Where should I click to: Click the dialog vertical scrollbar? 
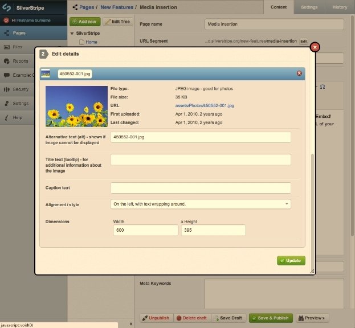(x=312, y=211)
